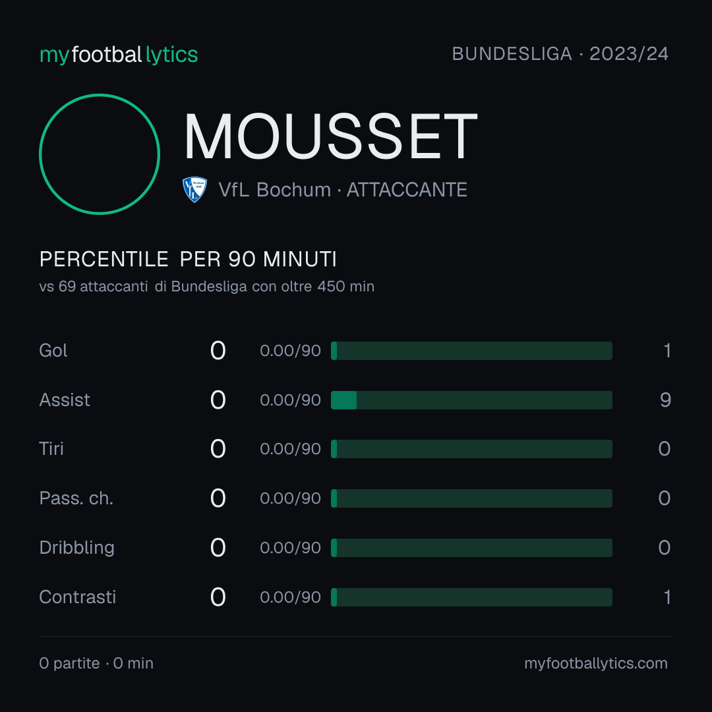
Task: Click the BUNDESLIGA · 2023/24 season label
Action: click(560, 53)
